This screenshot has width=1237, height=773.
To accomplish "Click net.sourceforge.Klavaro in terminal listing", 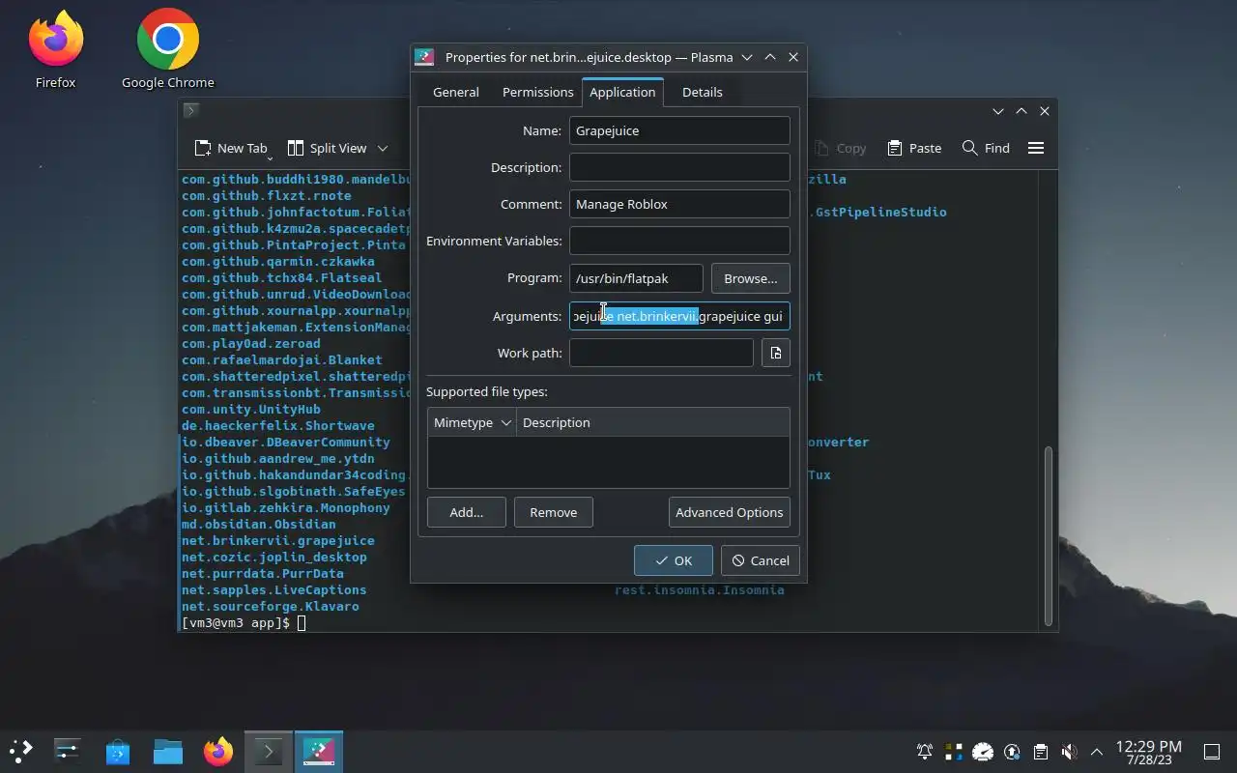I will (271, 606).
